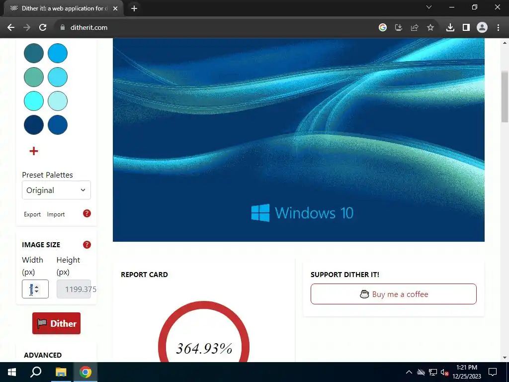Toggle the Chrome side panel icon
Image resolution: width=509 pixels, height=382 pixels.
coord(466,28)
